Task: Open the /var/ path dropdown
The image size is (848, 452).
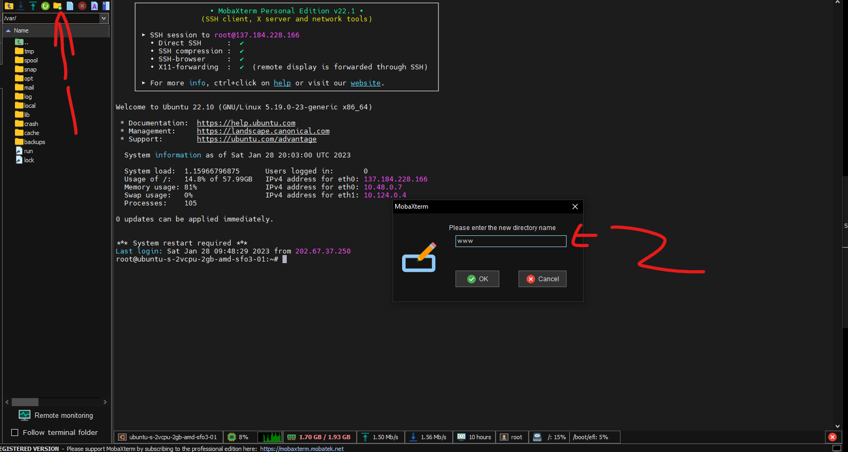Action: (x=104, y=18)
